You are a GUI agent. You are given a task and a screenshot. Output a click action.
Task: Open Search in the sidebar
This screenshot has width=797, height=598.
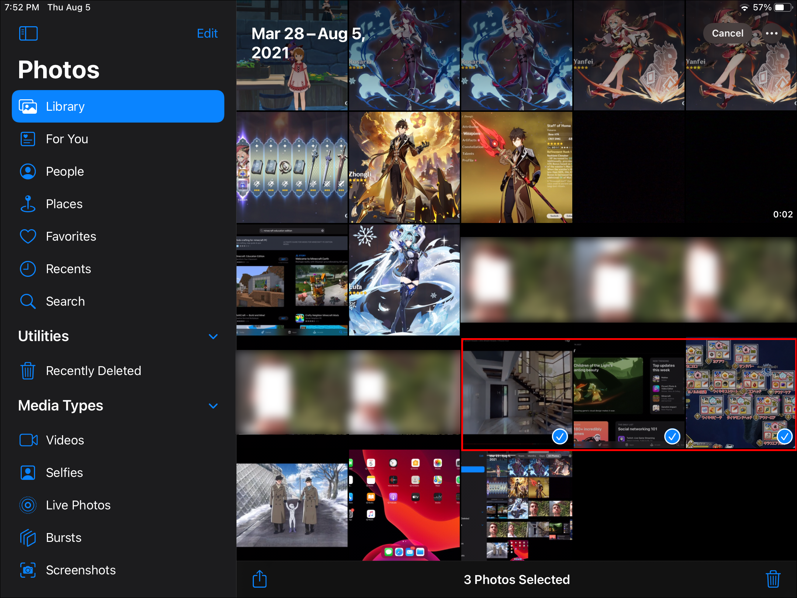coord(65,301)
